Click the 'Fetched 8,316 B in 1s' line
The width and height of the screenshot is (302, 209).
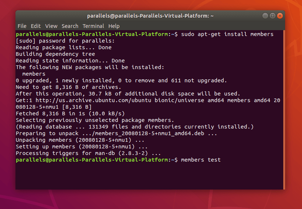coord(70,113)
